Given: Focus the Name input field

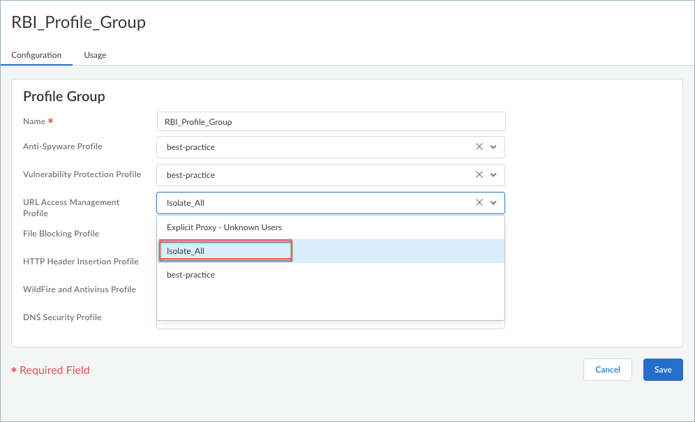Looking at the screenshot, I should (331, 121).
